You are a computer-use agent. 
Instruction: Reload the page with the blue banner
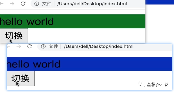(x=30, y=46)
